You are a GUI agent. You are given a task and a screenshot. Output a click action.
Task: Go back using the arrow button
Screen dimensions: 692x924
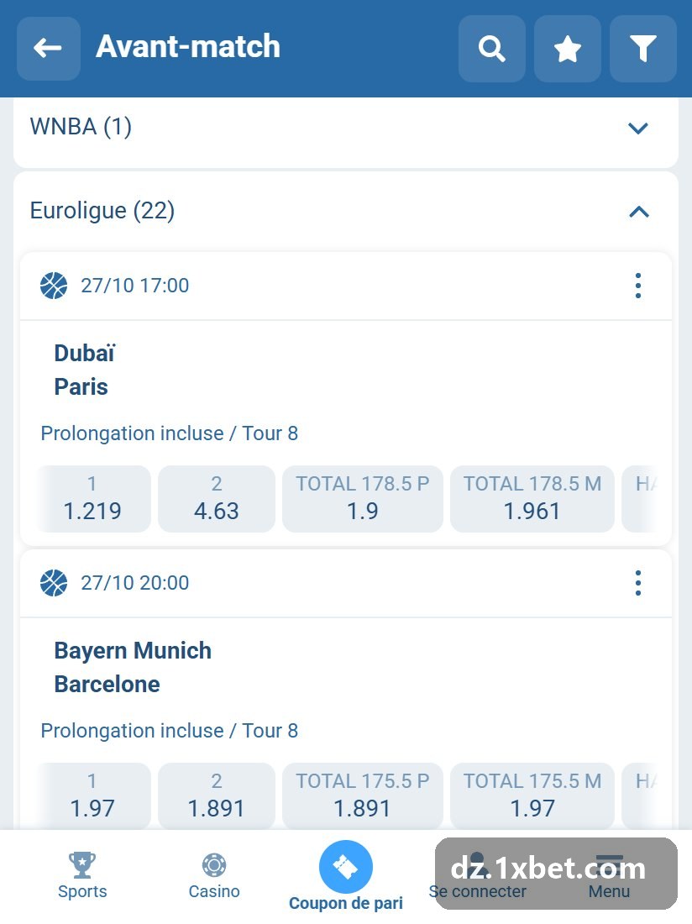49,49
